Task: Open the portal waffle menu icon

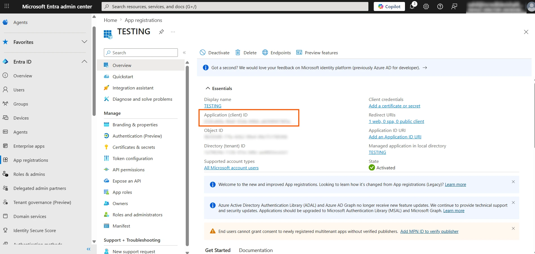Action: 7,6
